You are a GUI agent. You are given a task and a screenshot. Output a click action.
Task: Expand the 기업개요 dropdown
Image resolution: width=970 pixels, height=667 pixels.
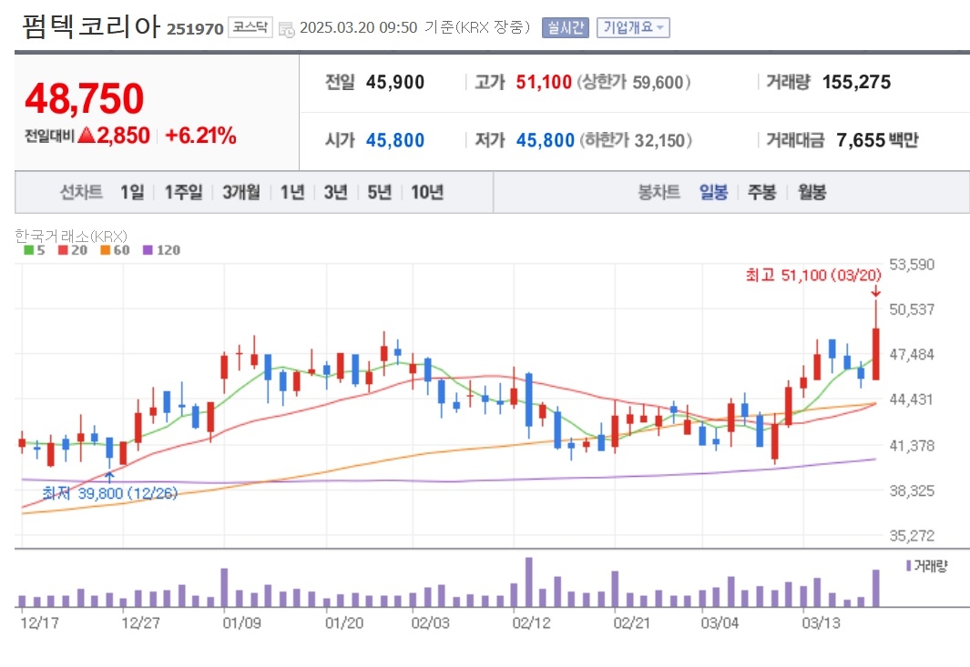coord(633,28)
